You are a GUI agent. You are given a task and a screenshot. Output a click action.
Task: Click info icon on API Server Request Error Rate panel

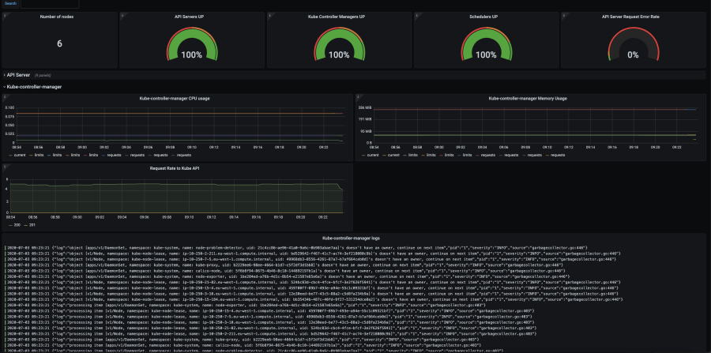click(563, 15)
